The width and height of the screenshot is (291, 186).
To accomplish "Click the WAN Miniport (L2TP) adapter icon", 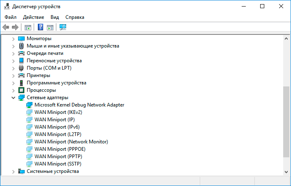I will click(x=29, y=134).
